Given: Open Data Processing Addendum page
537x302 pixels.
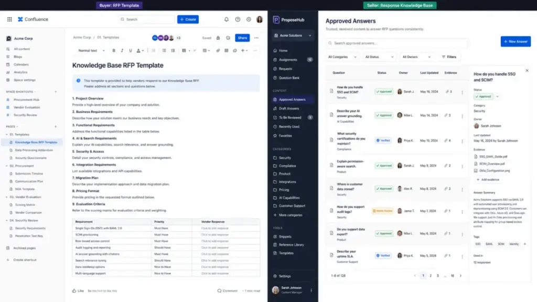Looking at the screenshot, I should coord(34,150).
